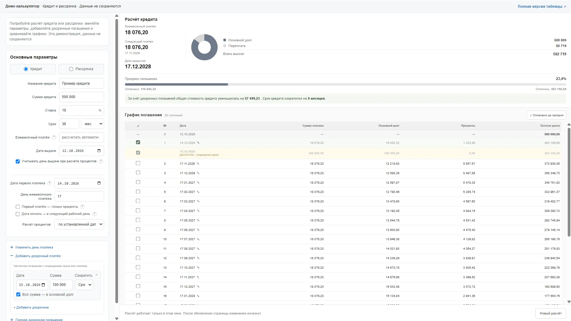This screenshot has width=571, height=321.
Task: Focus the Ставка percent input field
Action: click(81, 111)
